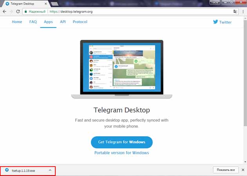
Task: Click the Показать все button
Action: point(226,170)
